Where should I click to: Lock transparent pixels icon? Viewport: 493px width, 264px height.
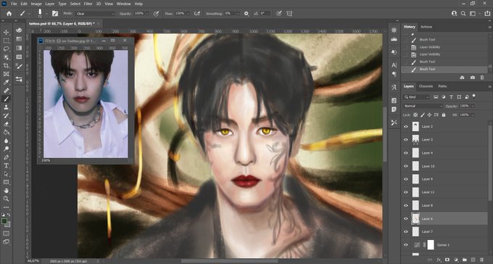point(415,115)
